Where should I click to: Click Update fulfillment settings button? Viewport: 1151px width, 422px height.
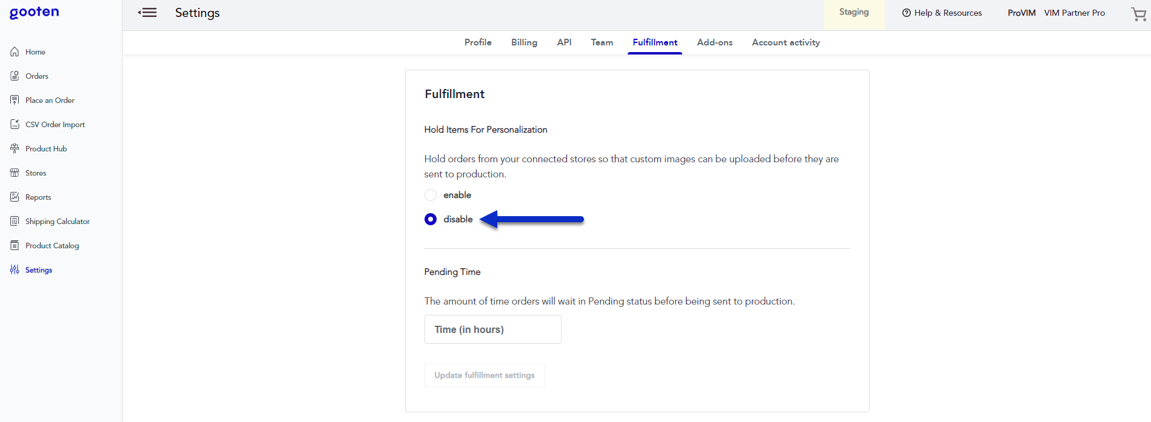coord(485,375)
